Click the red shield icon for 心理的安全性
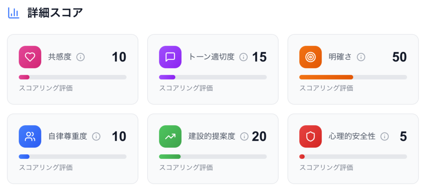Image resolution: width=425 pixels, height=191 pixels. tap(310, 136)
